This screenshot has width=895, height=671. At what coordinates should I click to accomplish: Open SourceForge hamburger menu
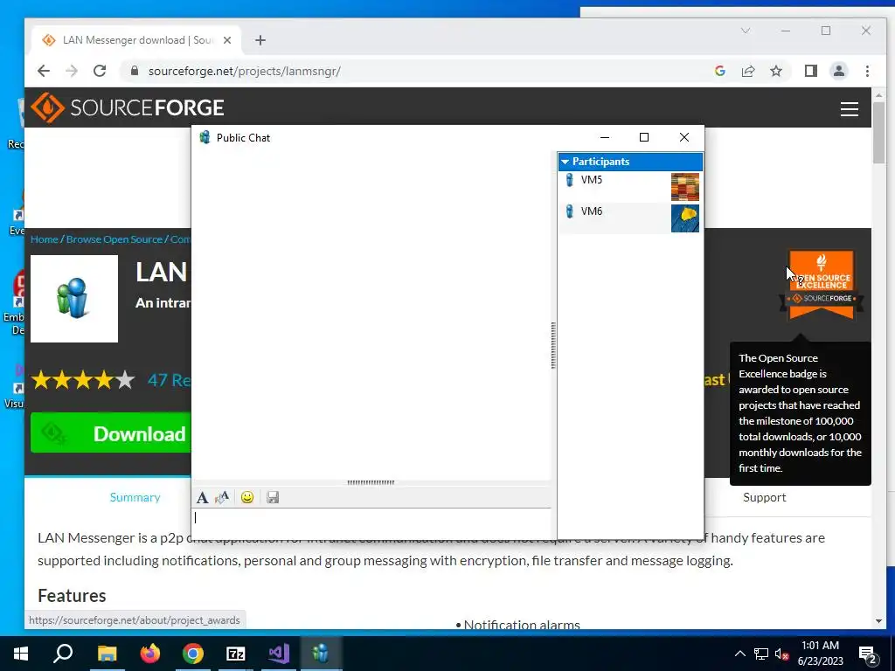pos(850,109)
